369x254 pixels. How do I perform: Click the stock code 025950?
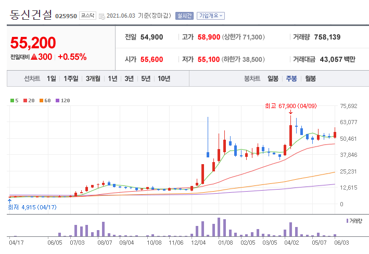tap(66, 16)
